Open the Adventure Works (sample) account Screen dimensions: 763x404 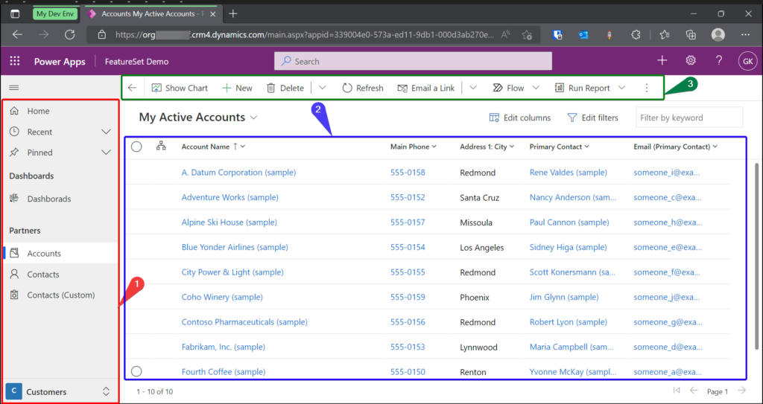[229, 197]
